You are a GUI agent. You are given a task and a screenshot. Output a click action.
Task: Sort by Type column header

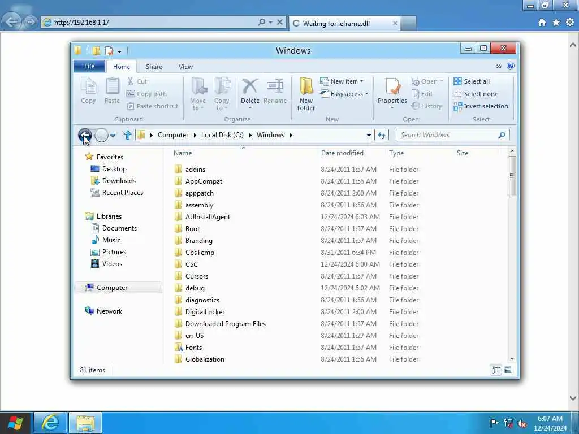pyautogui.click(x=396, y=153)
